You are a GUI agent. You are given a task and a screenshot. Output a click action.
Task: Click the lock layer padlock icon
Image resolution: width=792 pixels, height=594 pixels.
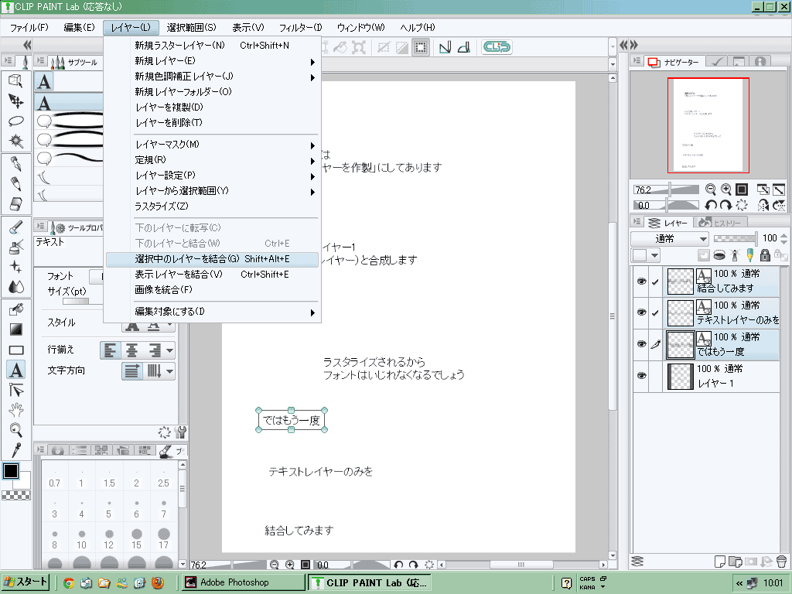click(x=765, y=255)
